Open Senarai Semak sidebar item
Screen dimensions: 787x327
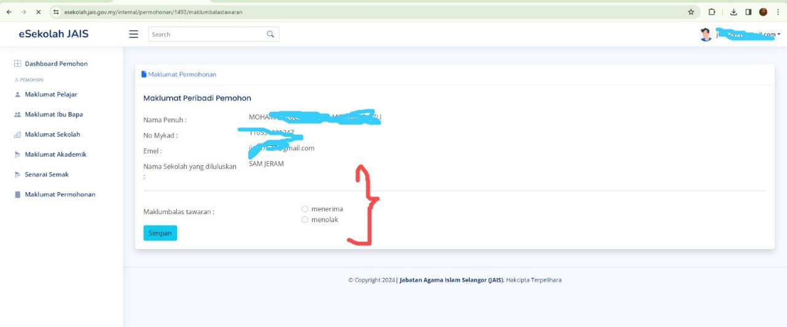click(46, 175)
